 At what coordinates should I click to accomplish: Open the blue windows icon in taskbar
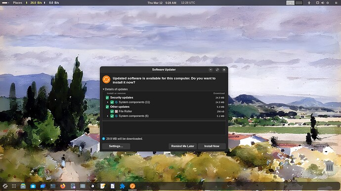[43, 186]
